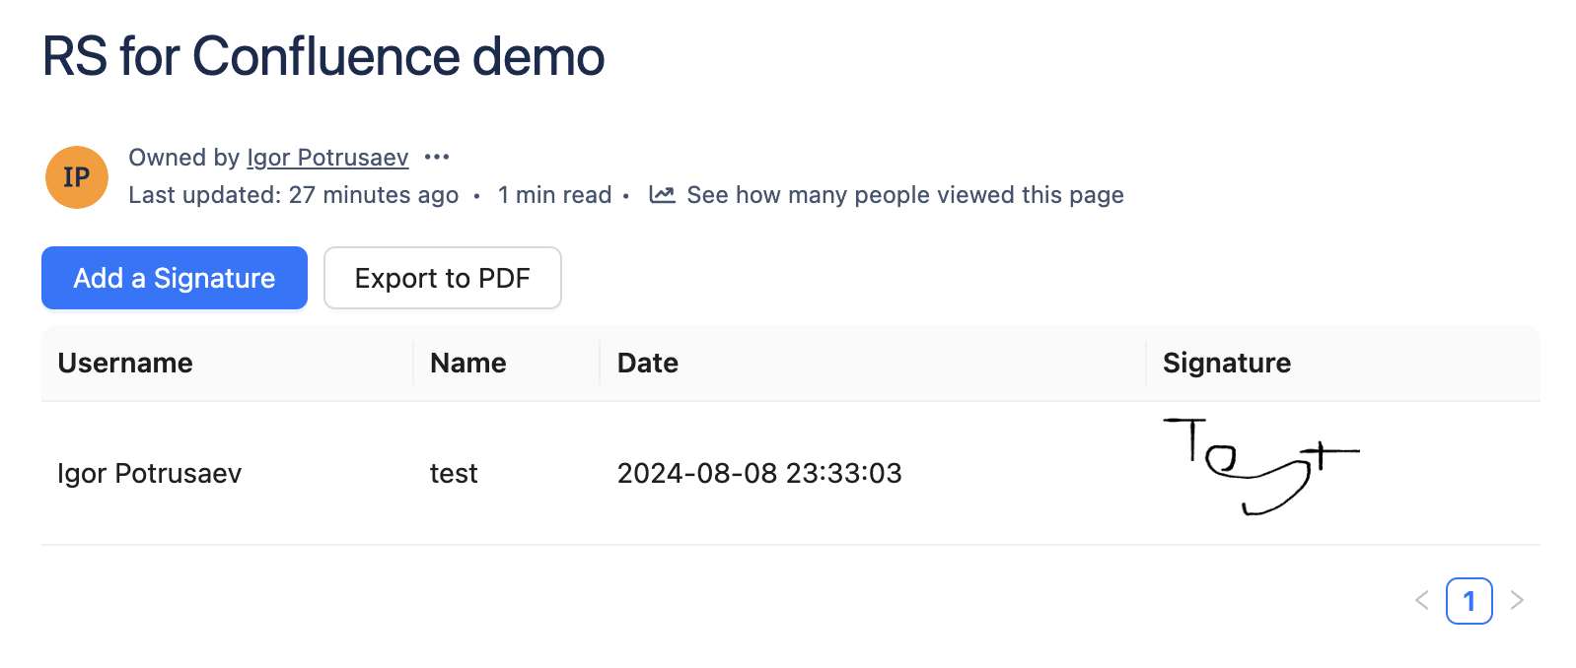This screenshot has height=668, width=1576.
Task: Open Igor Potrusaev's profile from the byline
Action: (x=326, y=157)
